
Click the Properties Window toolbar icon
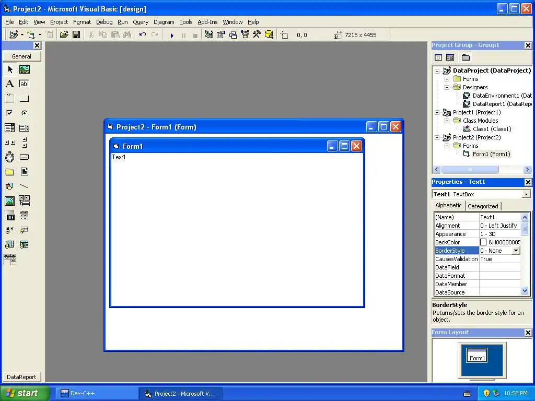point(221,35)
